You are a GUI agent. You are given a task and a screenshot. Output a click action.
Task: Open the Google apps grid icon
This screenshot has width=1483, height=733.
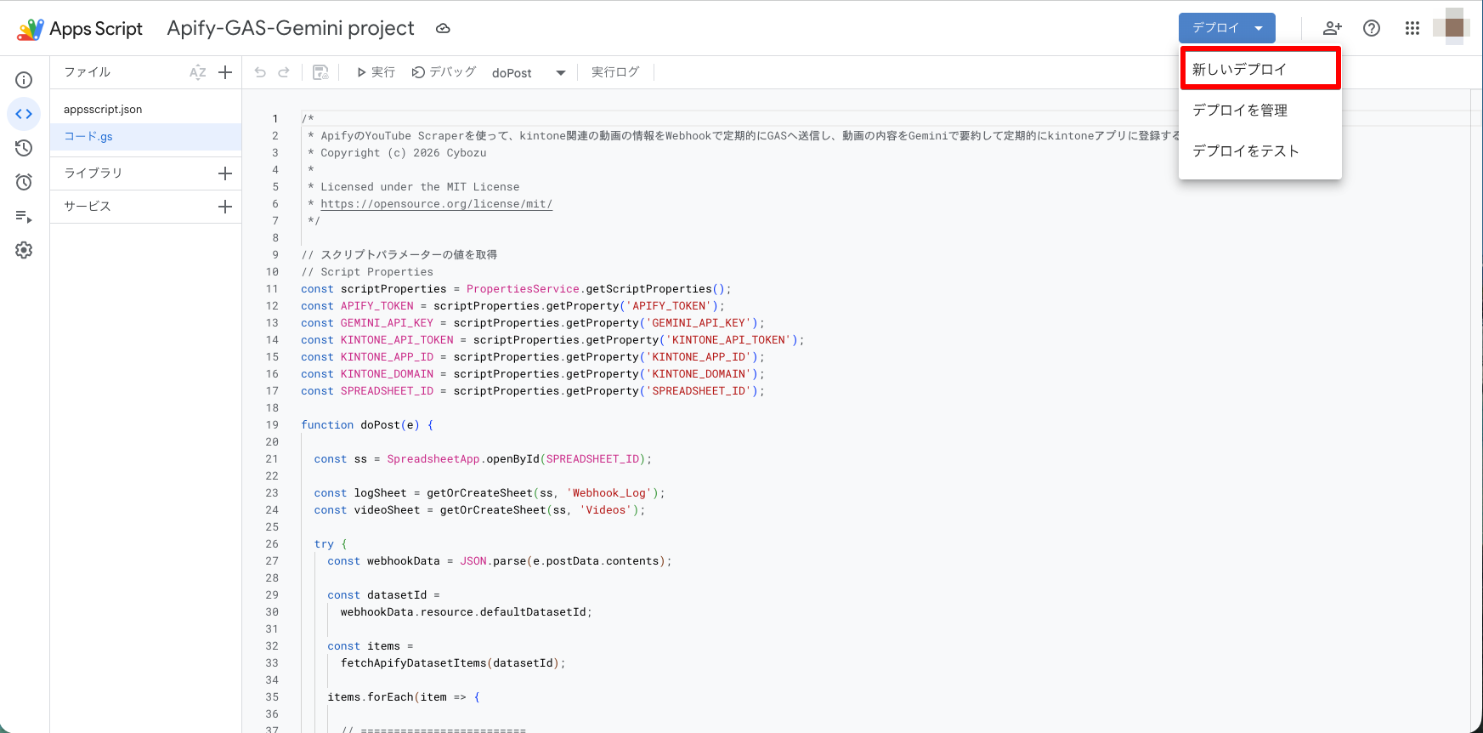click(1412, 28)
